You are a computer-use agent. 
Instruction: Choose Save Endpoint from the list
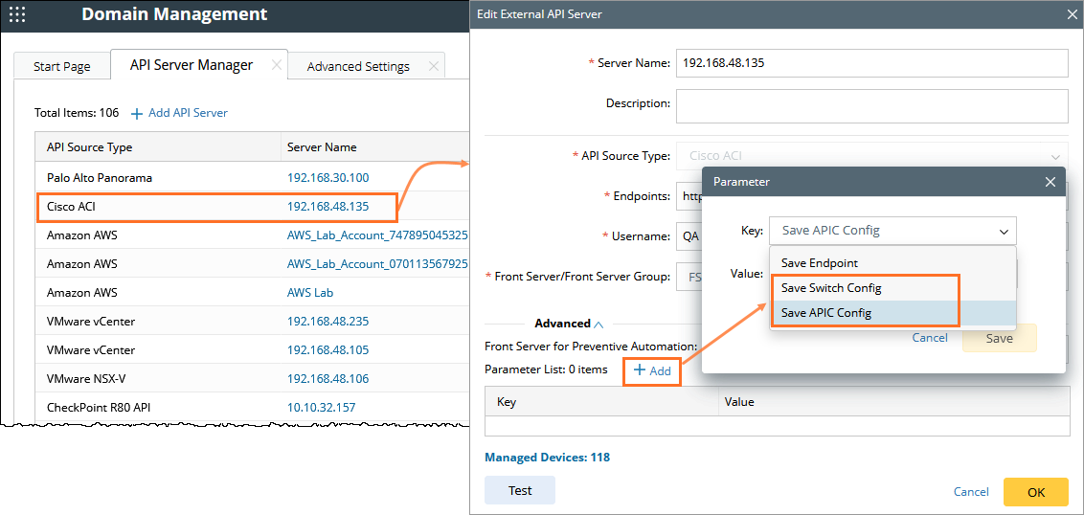820,263
